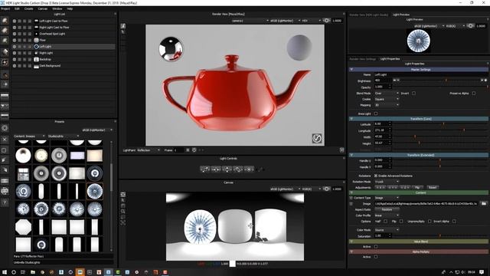The height and width of the screenshot is (276, 490).
Task: Click exposure icon in Light Preview toolbar
Action: click(x=470, y=26)
